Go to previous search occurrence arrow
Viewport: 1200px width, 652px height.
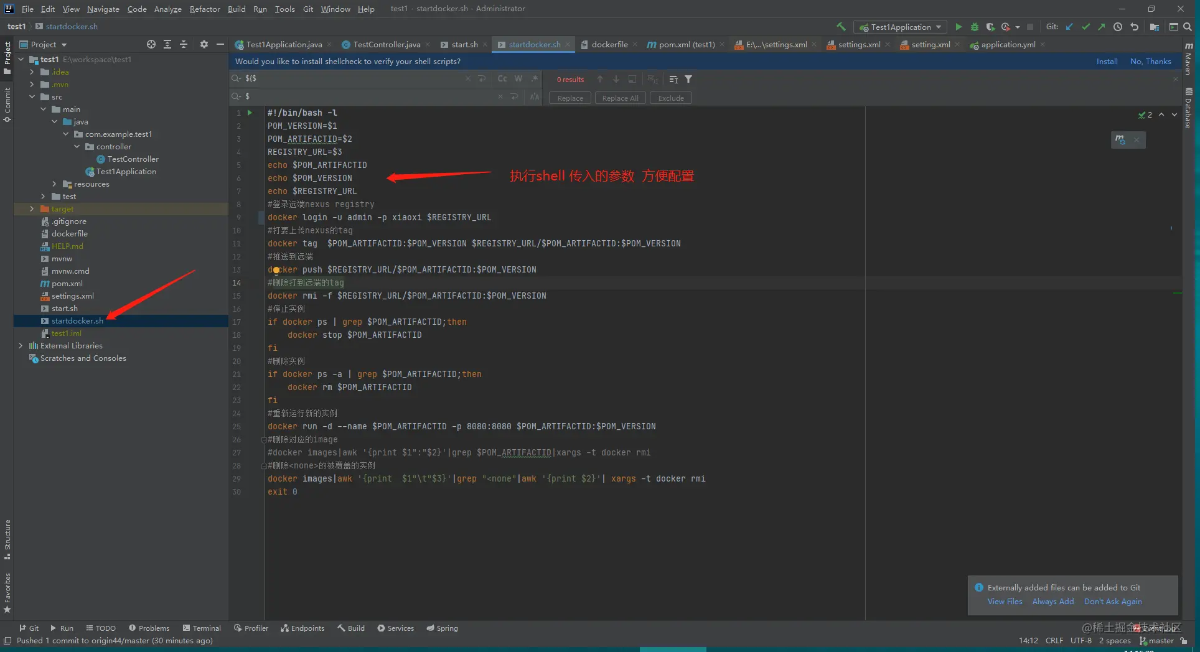pos(600,79)
